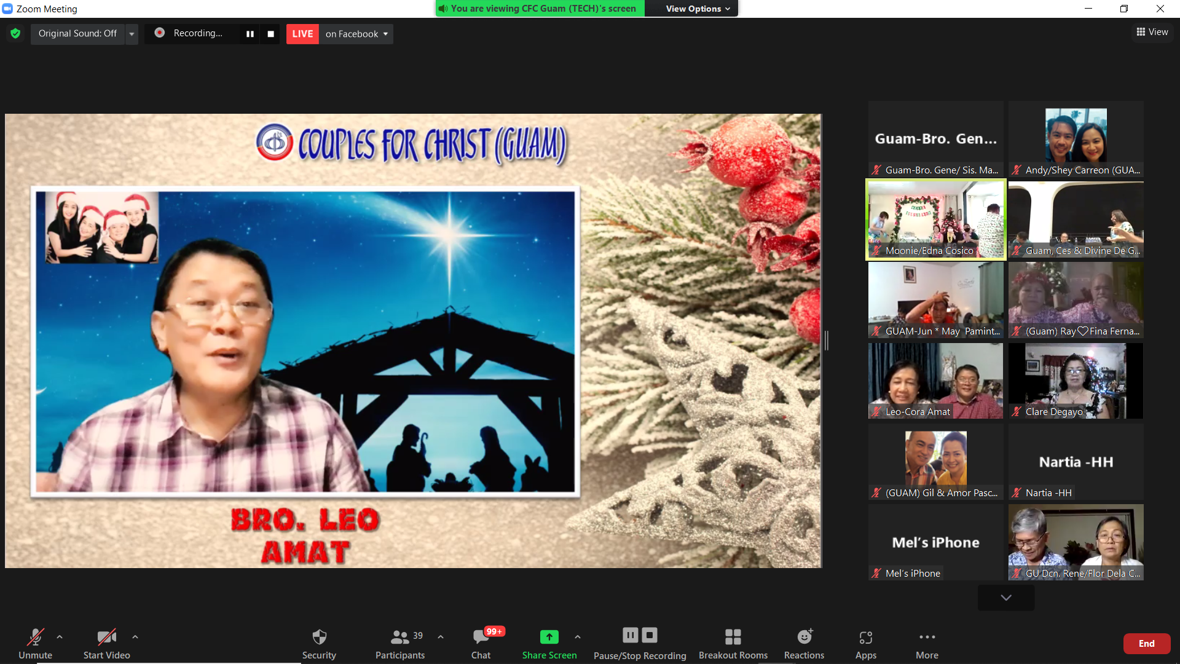This screenshot has width=1180, height=664.
Task: Click the toolbar Pause Recording icon
Action: click(631, 635)
